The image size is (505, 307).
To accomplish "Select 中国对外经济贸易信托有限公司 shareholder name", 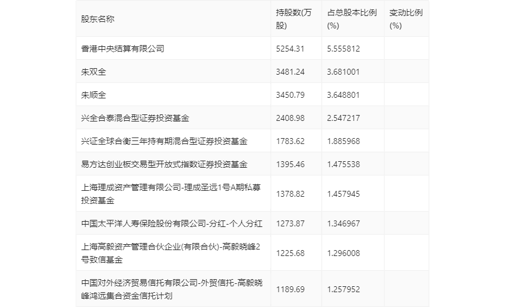I will pyautogui.click(x=172, y=289).
